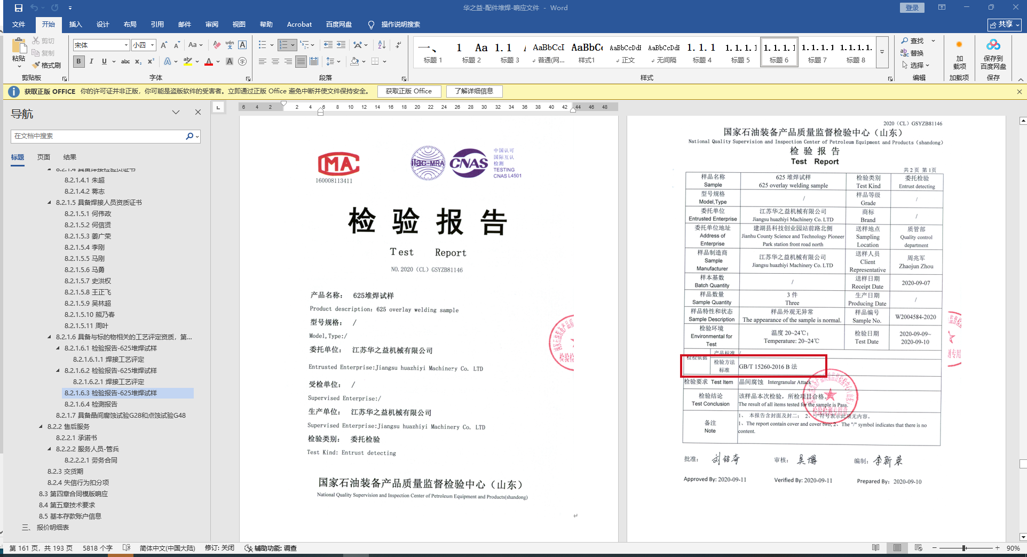Switch to the 布局 ribbon tab
Viewport: 1027px width, 557px height.
click(x=130, y=25)
